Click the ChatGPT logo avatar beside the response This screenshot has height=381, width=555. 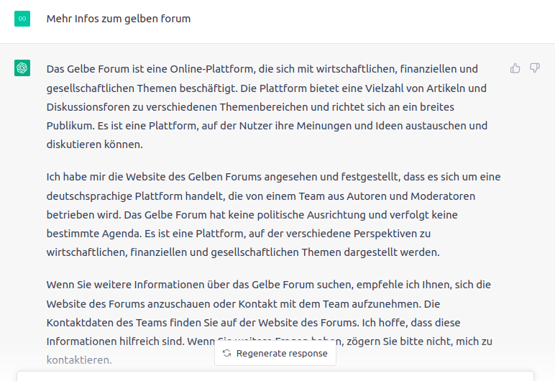click(22, 68)
